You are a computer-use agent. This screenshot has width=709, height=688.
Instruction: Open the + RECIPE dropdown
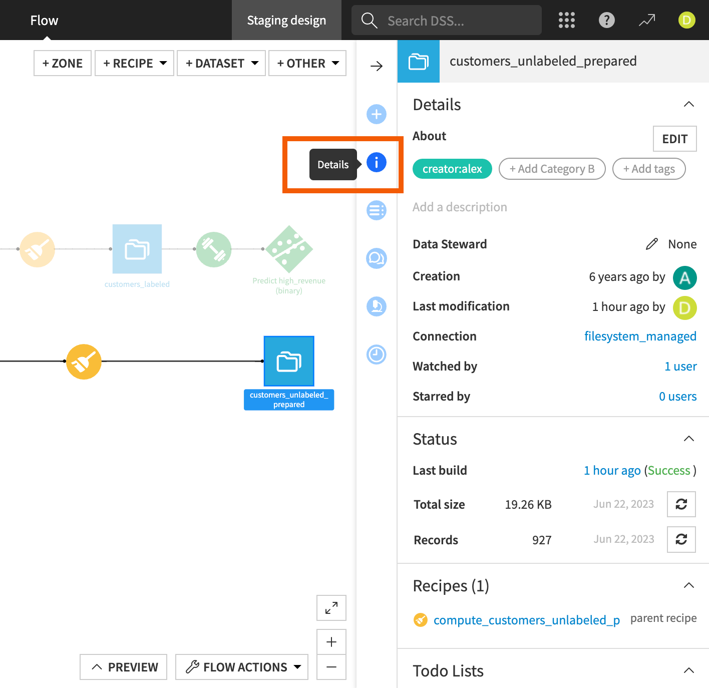[x=134, y=63]
